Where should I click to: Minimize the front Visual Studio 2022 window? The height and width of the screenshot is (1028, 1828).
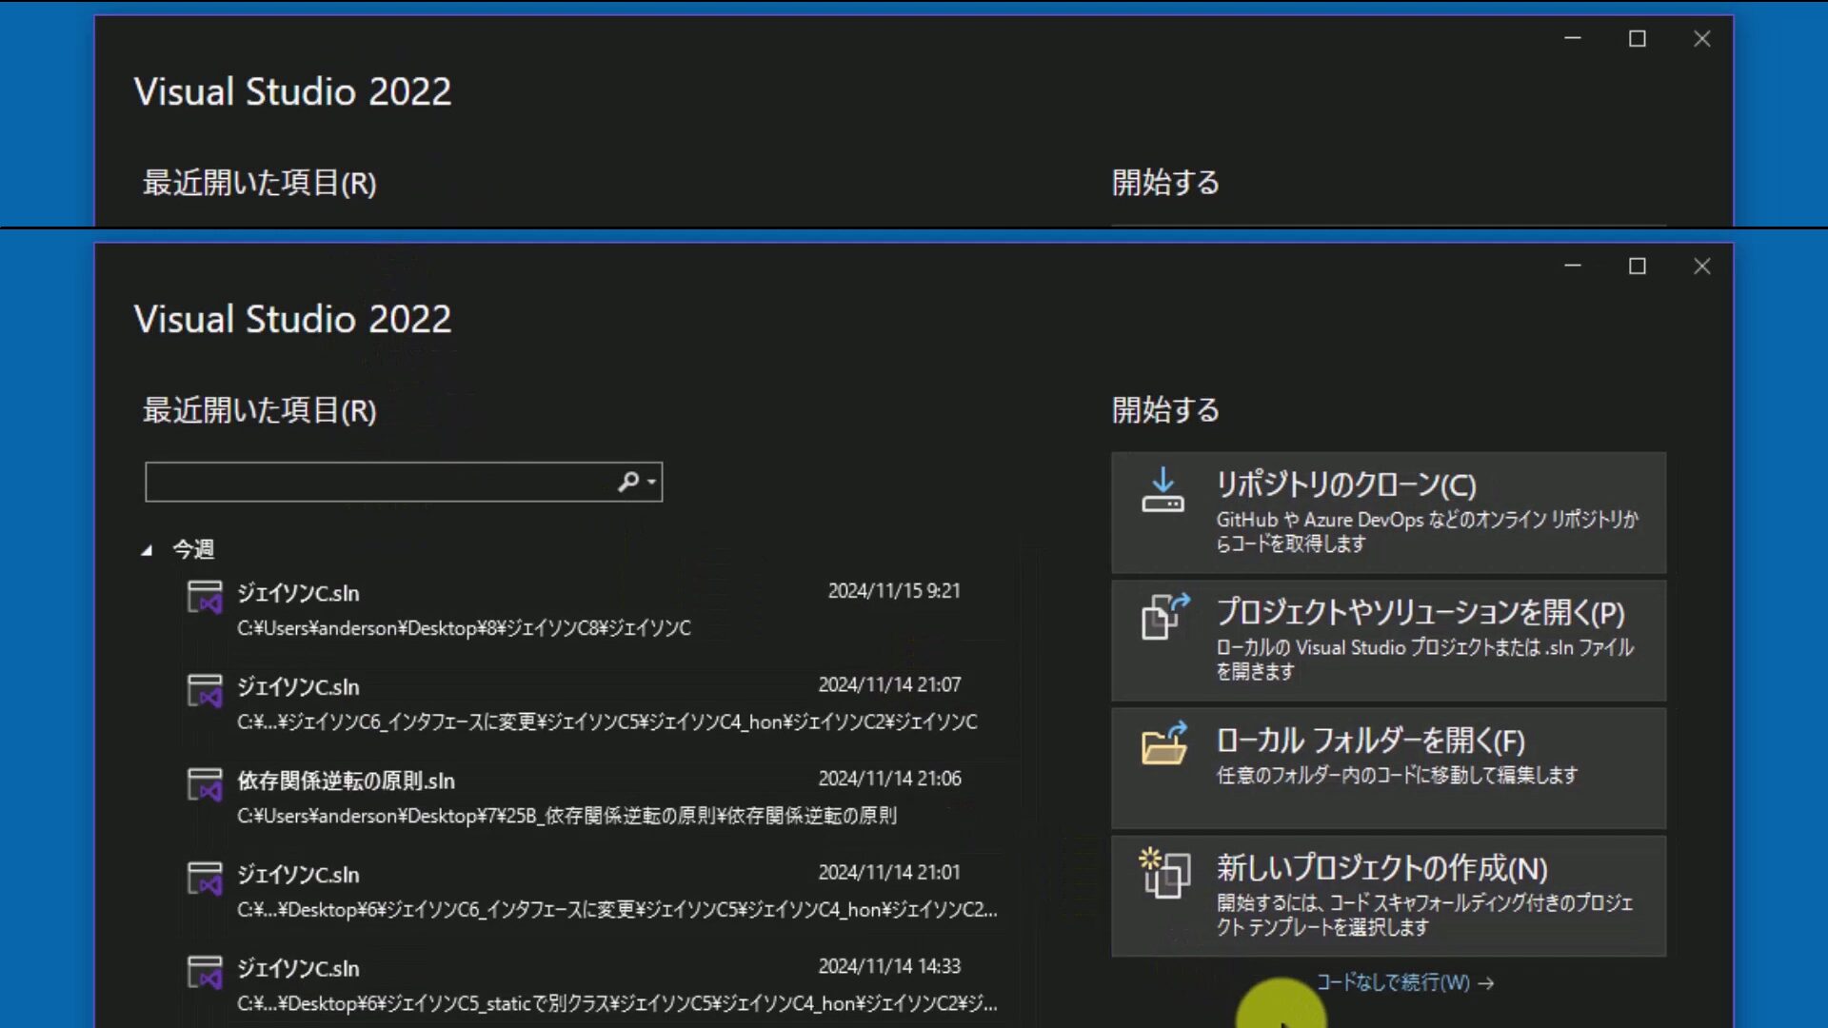[x=1573, y=266]
